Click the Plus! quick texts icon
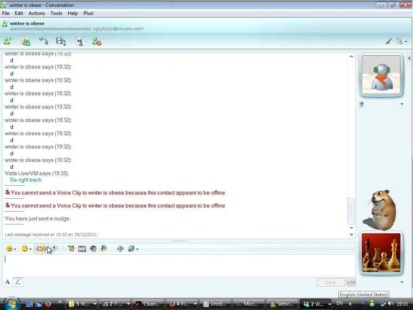Image resolution: width=413 pixels, height=310 pixels. pyautogui.click(x=104, y=249)
